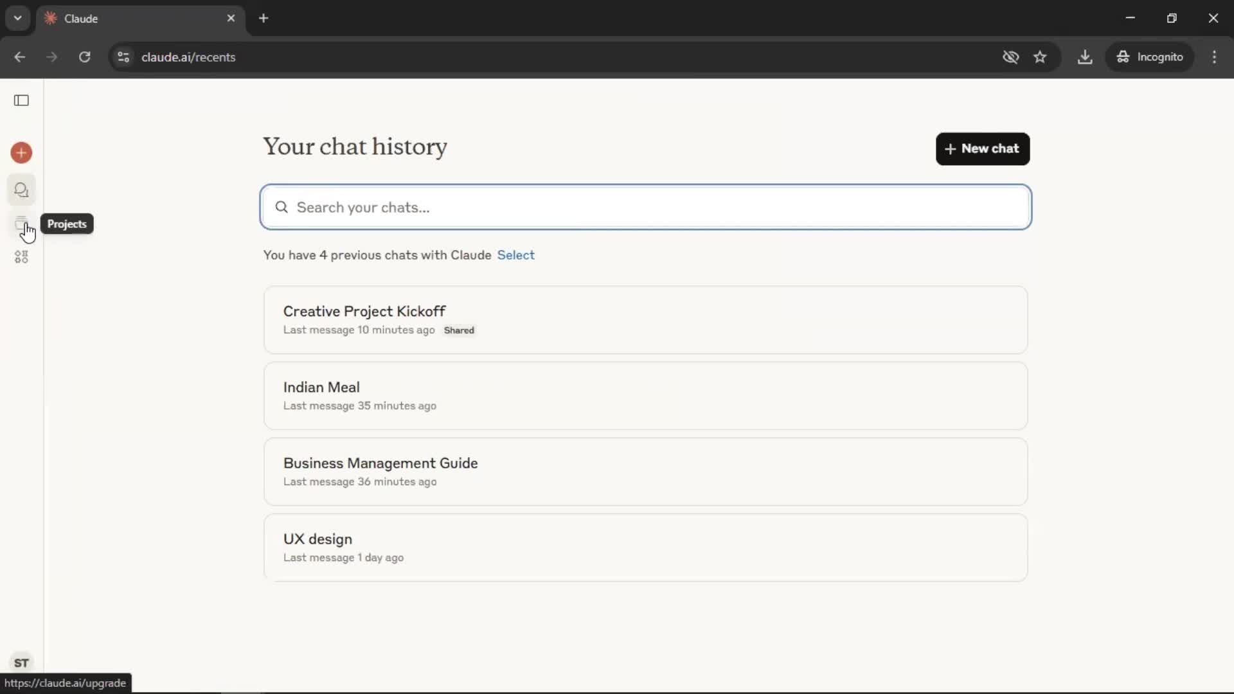
Task: Click the Select link next to chat count
Action: click(515, 255)
